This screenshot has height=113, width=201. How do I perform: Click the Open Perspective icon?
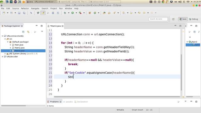pos(173,19)
